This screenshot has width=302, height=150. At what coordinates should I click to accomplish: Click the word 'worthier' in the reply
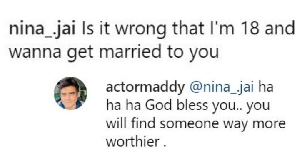pos(132,141)
